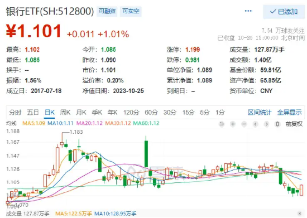Zoom in the K-line chart with plus icon
The width and height of the screenshot is (307, 218).
pyautogui.click(x=233, y=124)
